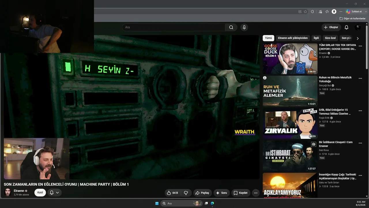Open options for the Goose Goose Duck video
Viewport: 369px width, 208px height.
click(x=360, y=46)
